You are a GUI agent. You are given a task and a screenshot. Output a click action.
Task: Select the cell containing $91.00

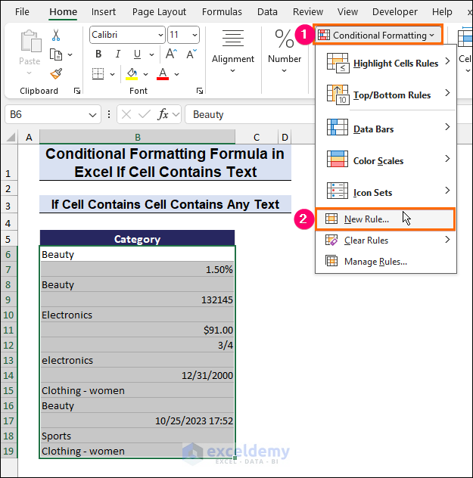(138, 331)
